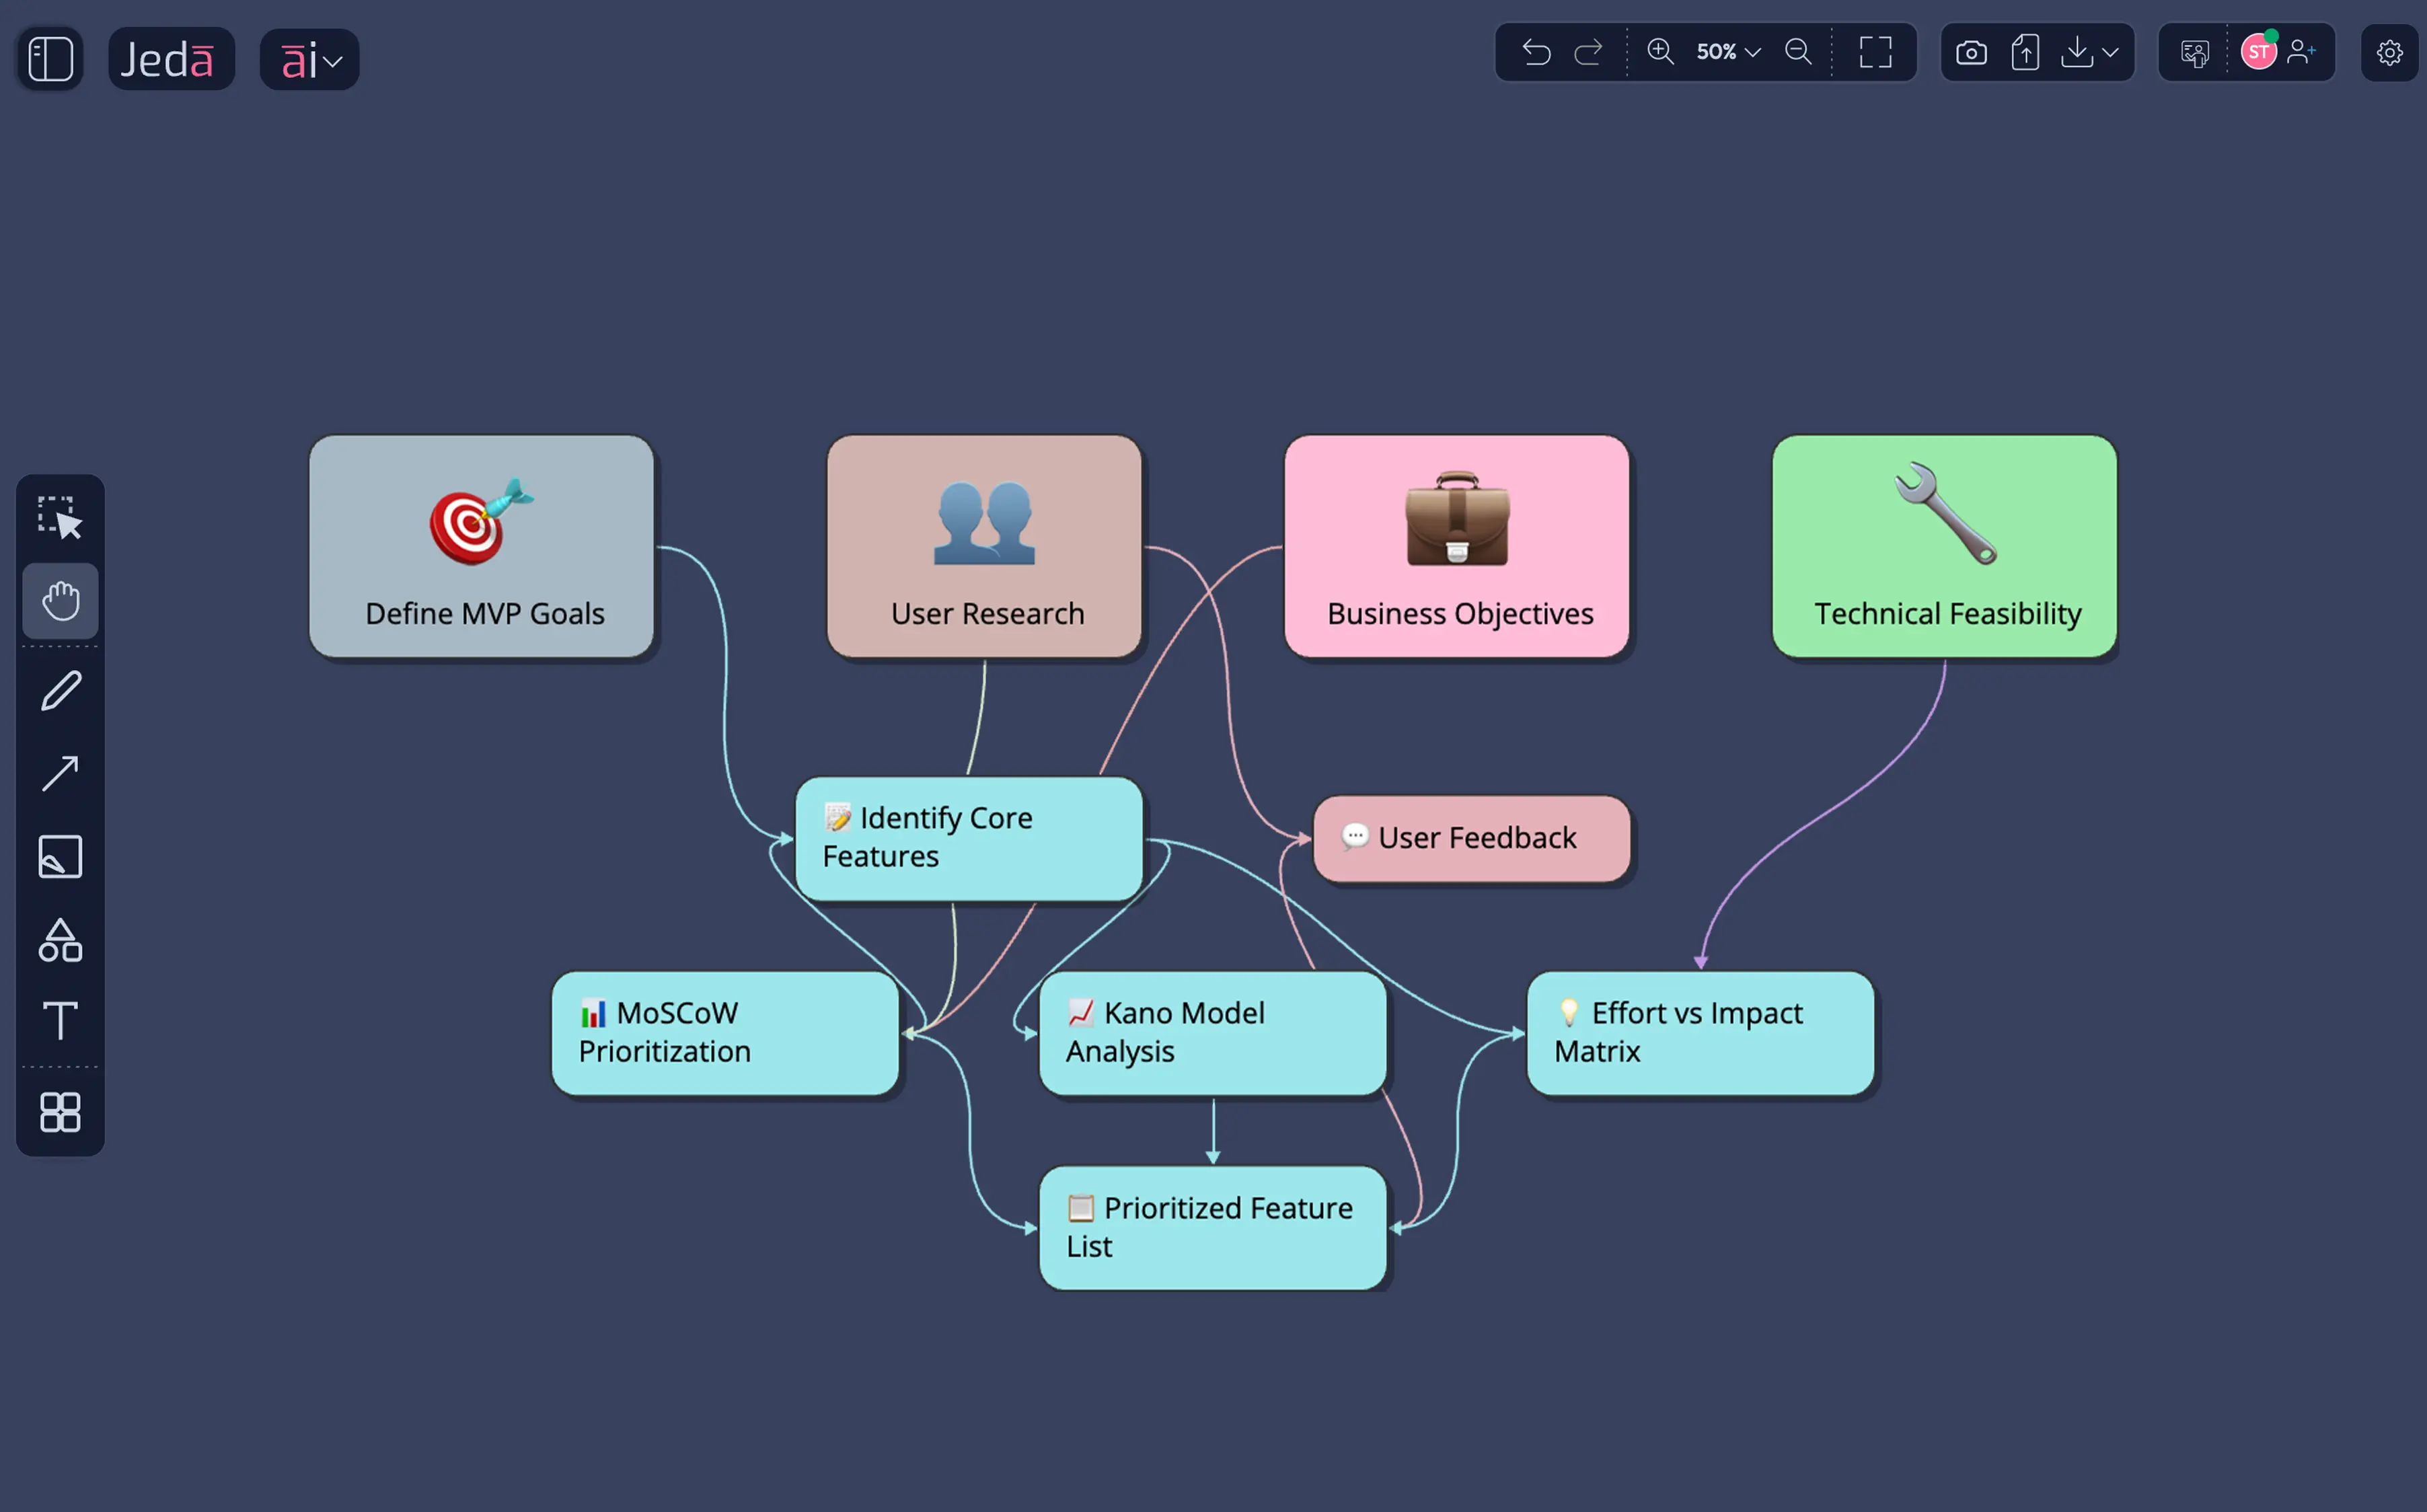Screen dimensions: 2427x1512
Task: Select the Text tool
Action: coord(60,1022)
